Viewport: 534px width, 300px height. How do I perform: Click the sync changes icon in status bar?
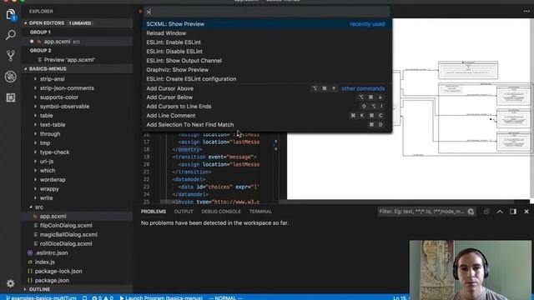pos(84,297)
